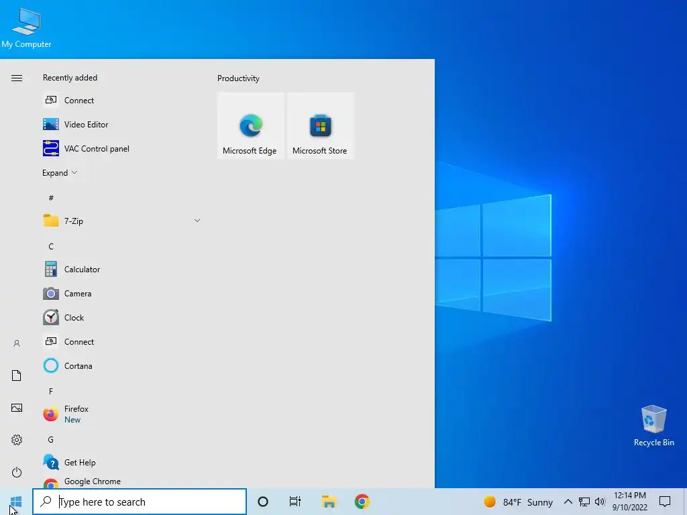Open the clock and date flyout

click(629, 502)
